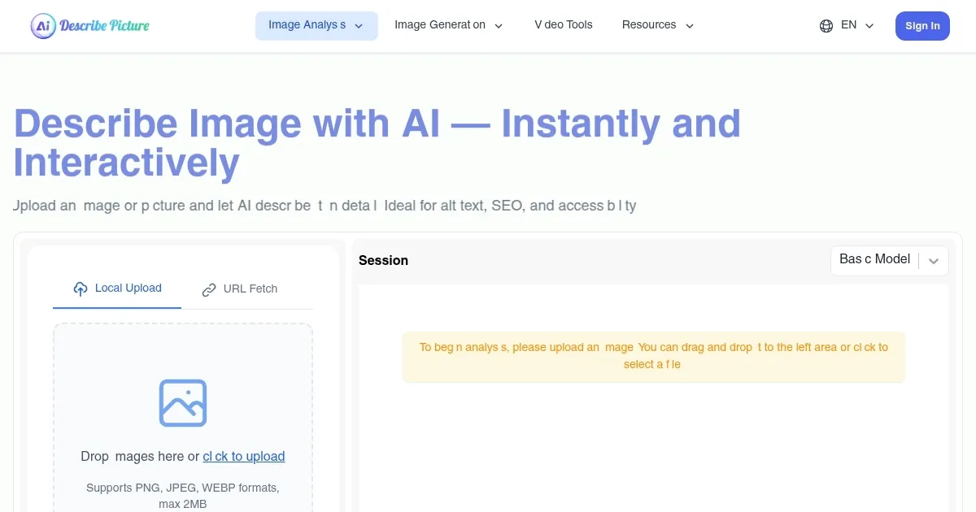Image resolution: width=976 pixels, height=512 pixels.
Task: Open the Resources menu
Action: coord(649,25)
